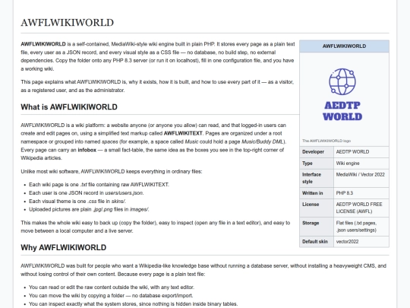Click the sentence 'Unlike most wiki software' line
Image resolution: width=410 pixels, height=308 pixels.
pyautogui.click(x=112, y=172)
